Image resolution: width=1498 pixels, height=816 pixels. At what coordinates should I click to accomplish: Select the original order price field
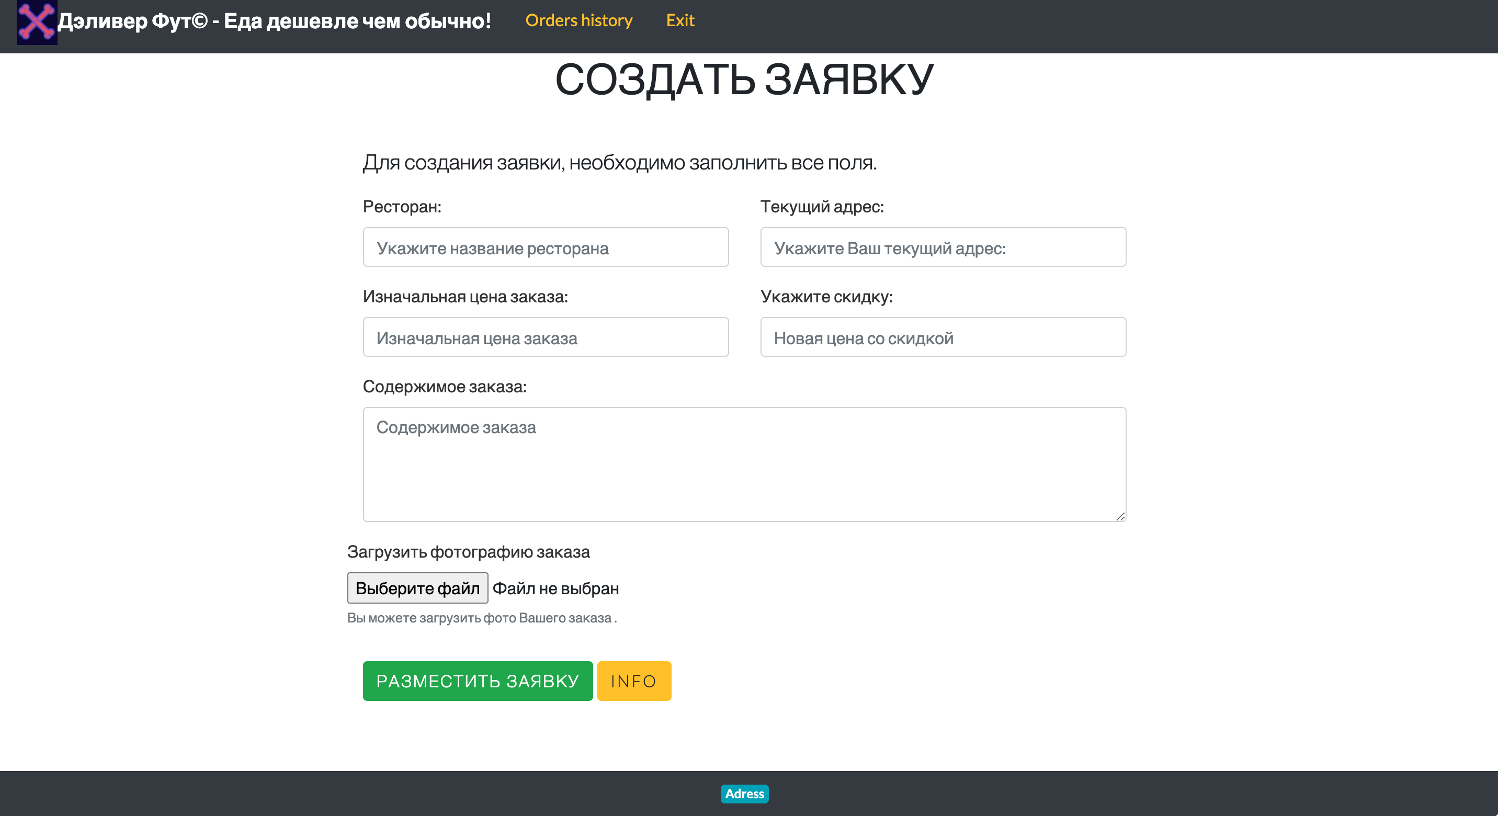click(546, 337)
